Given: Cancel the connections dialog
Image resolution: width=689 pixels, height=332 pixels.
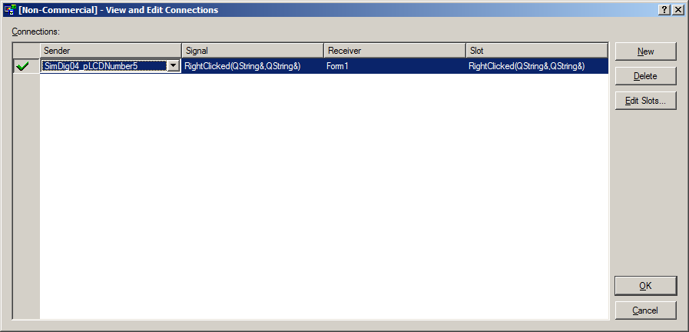Looking at the screenshot, I should click(645, 310).
